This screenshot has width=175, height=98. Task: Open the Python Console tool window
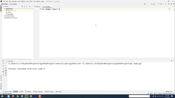(49, 92)
